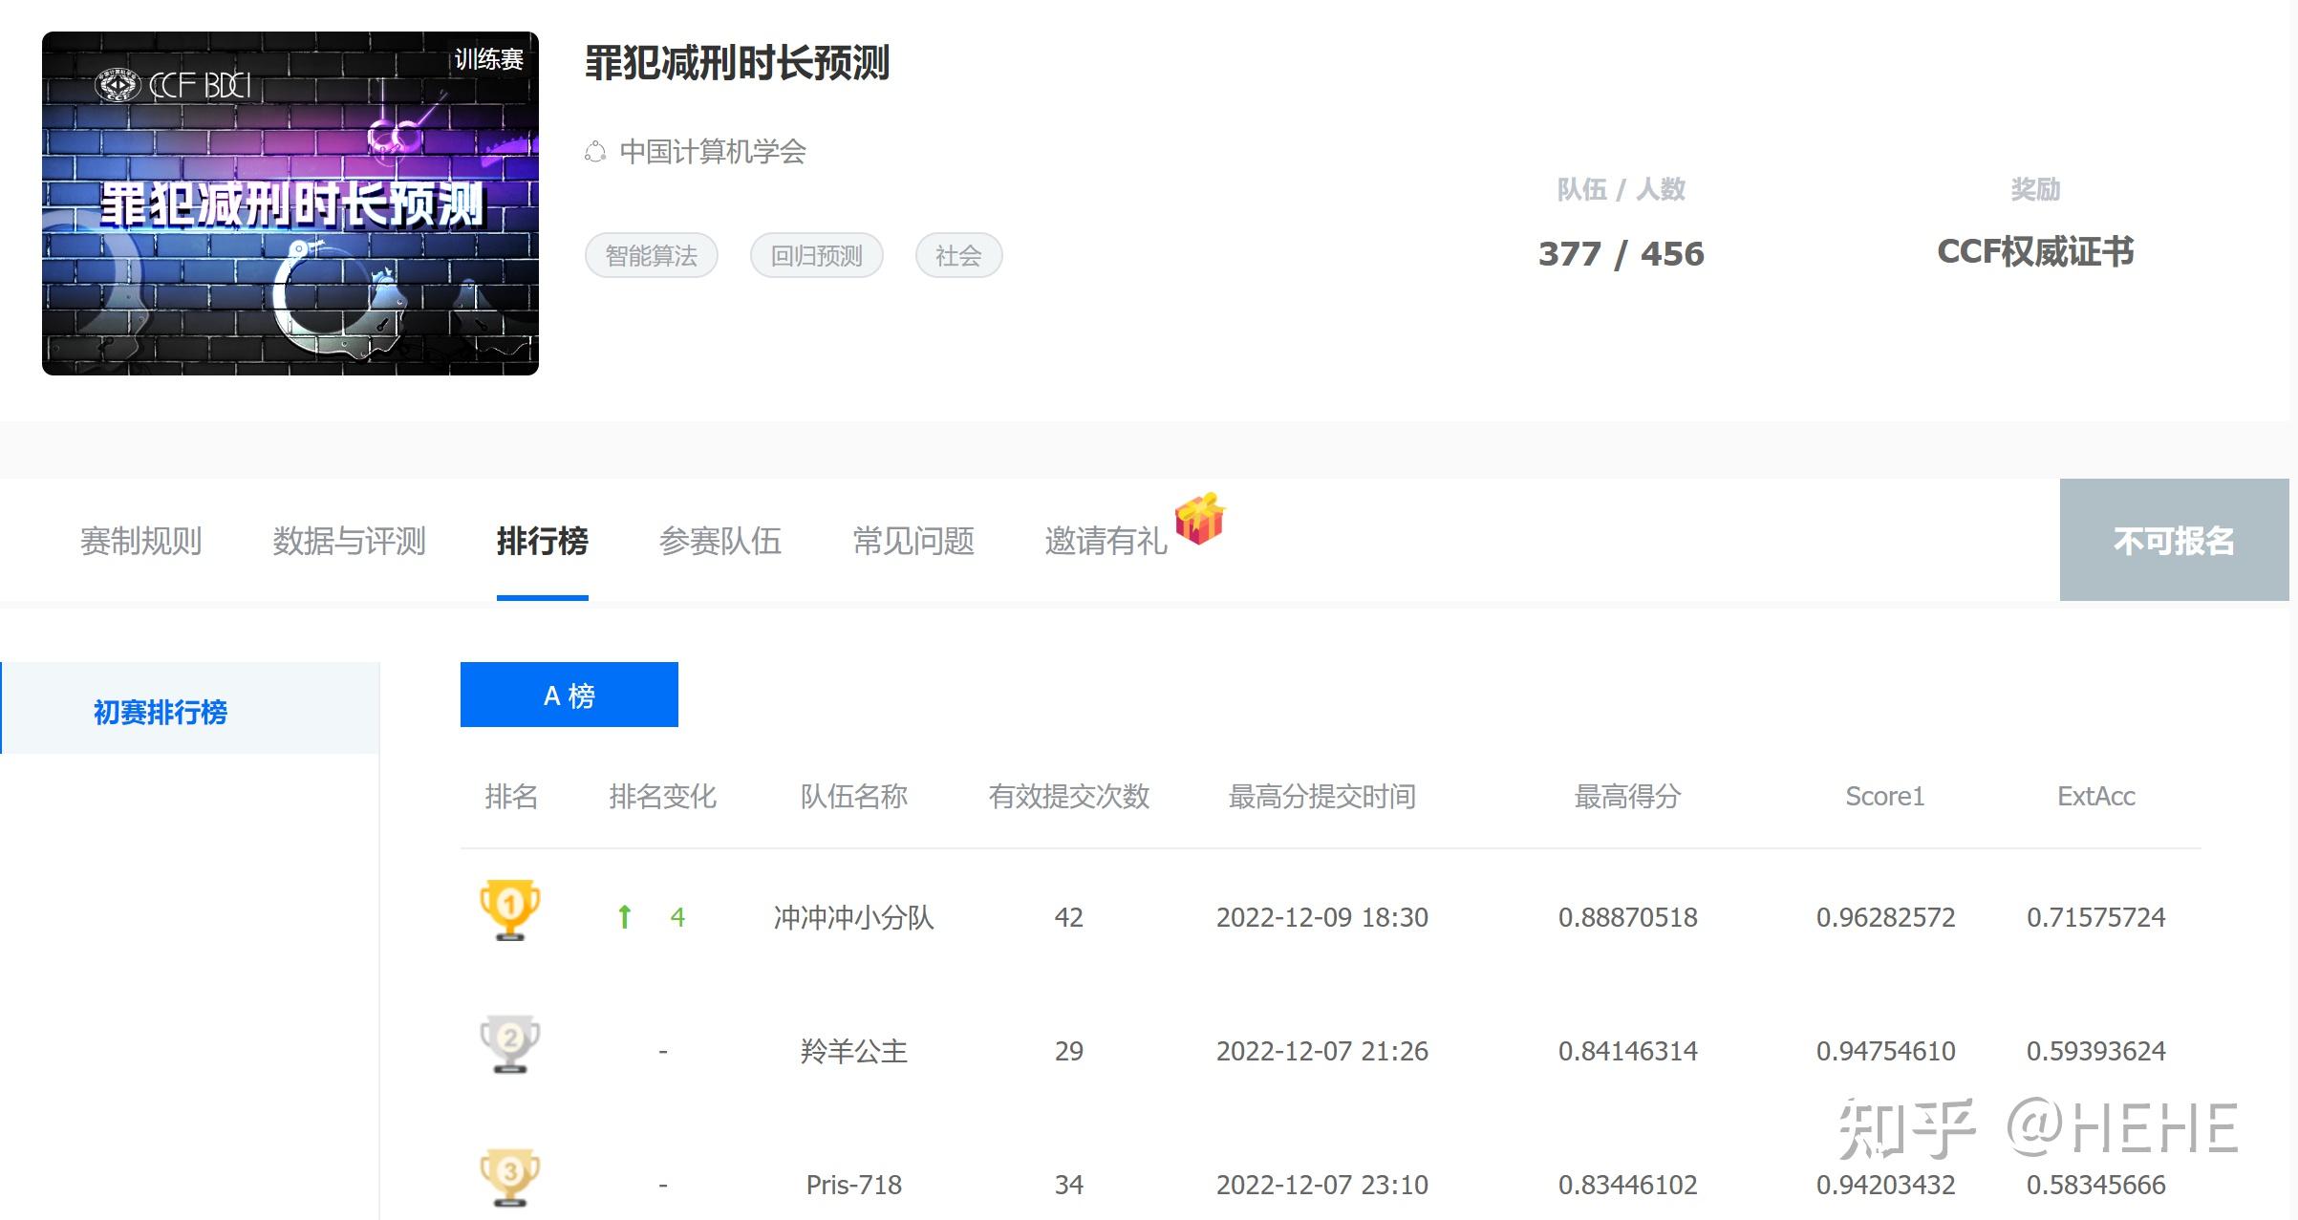Click the organizer icon beside 中国计算机学会
This screenshot has width=2298, height=1220.
click(594, 152)
